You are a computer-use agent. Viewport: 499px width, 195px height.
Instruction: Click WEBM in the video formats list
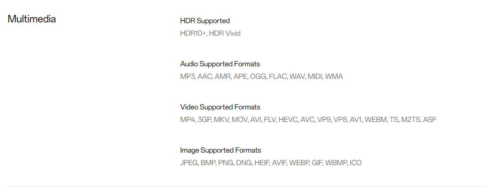375,120
